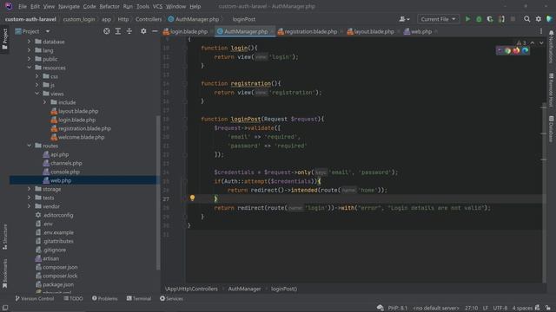Open the VCS menu
Image resolution: width=556 pixels, height=312 pixels.
(x=157, y=6)
